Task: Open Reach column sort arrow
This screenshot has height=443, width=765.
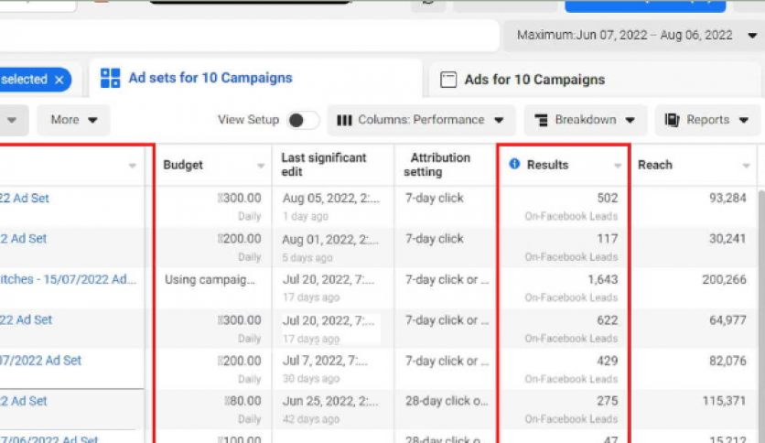Action: 746,166
